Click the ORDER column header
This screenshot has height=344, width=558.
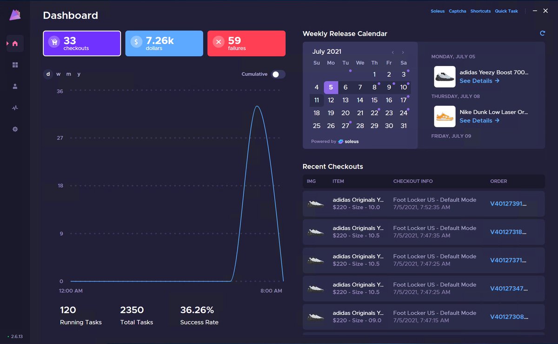coord(498,182)
